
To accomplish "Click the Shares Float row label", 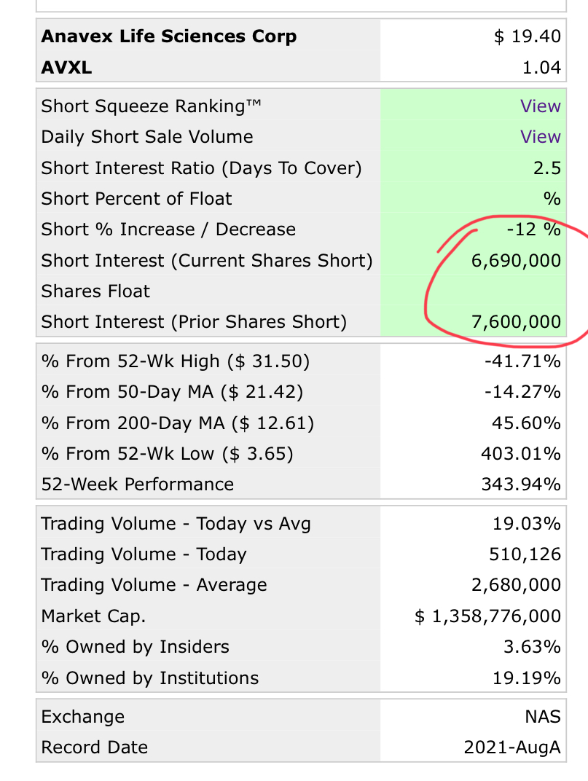I will [95, 291].
